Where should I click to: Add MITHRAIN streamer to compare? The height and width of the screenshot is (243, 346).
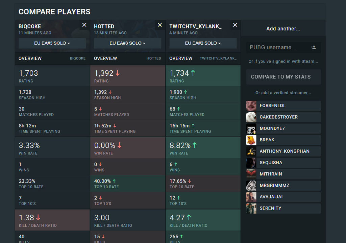pos(271,174)
